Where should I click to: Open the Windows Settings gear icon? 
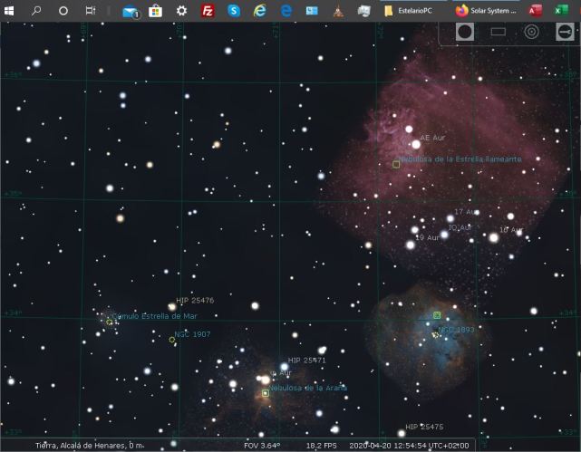(181, 11)
